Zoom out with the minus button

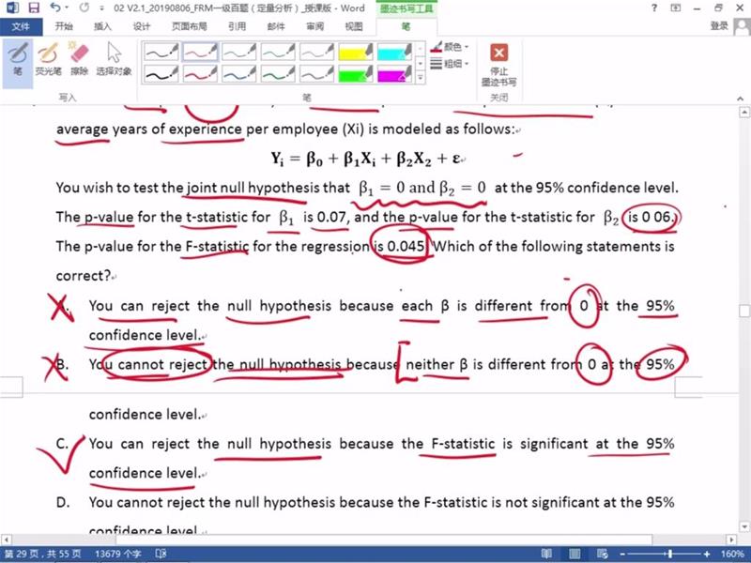622,554
